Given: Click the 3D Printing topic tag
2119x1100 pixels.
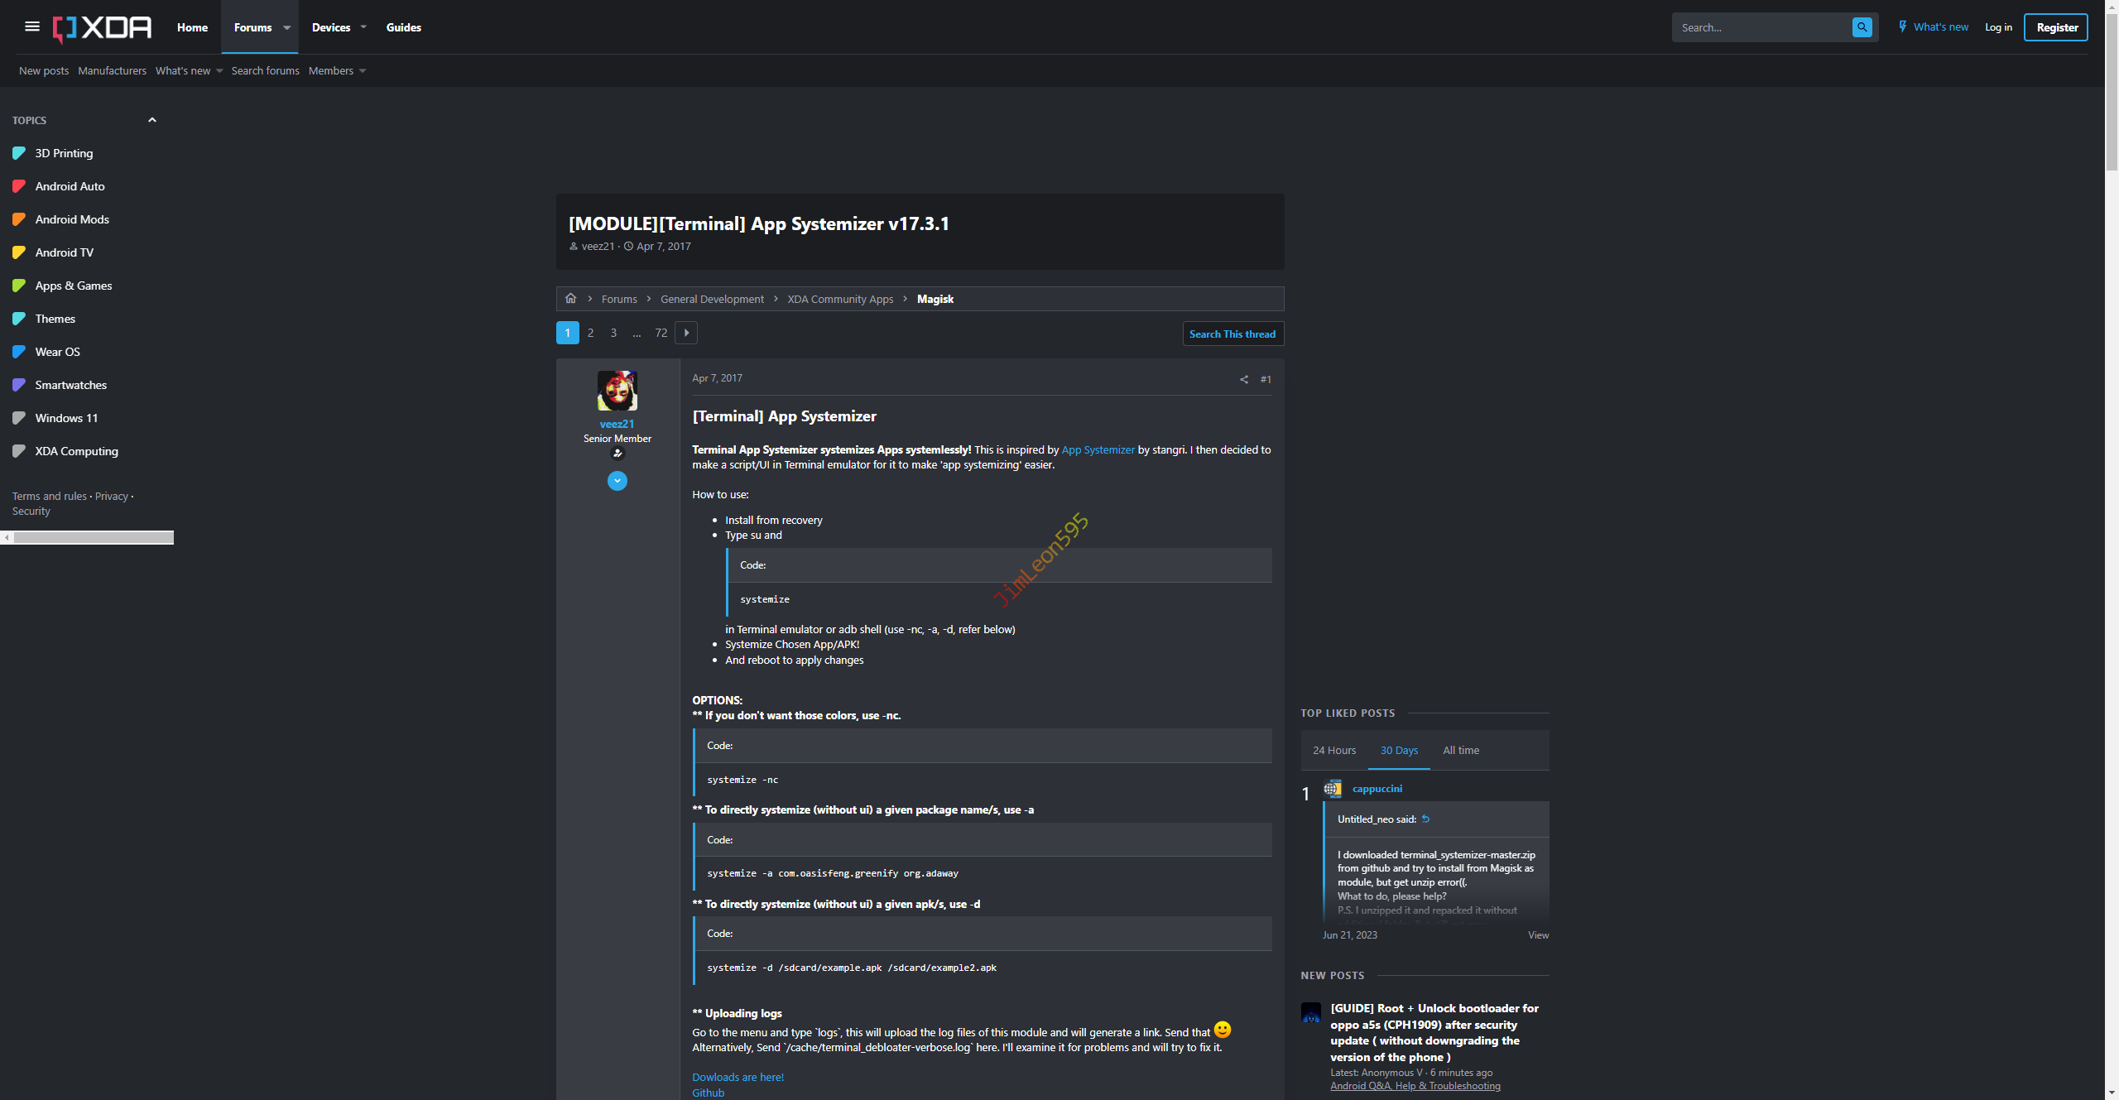Looking at the screenshot, I should click(64, 153).
